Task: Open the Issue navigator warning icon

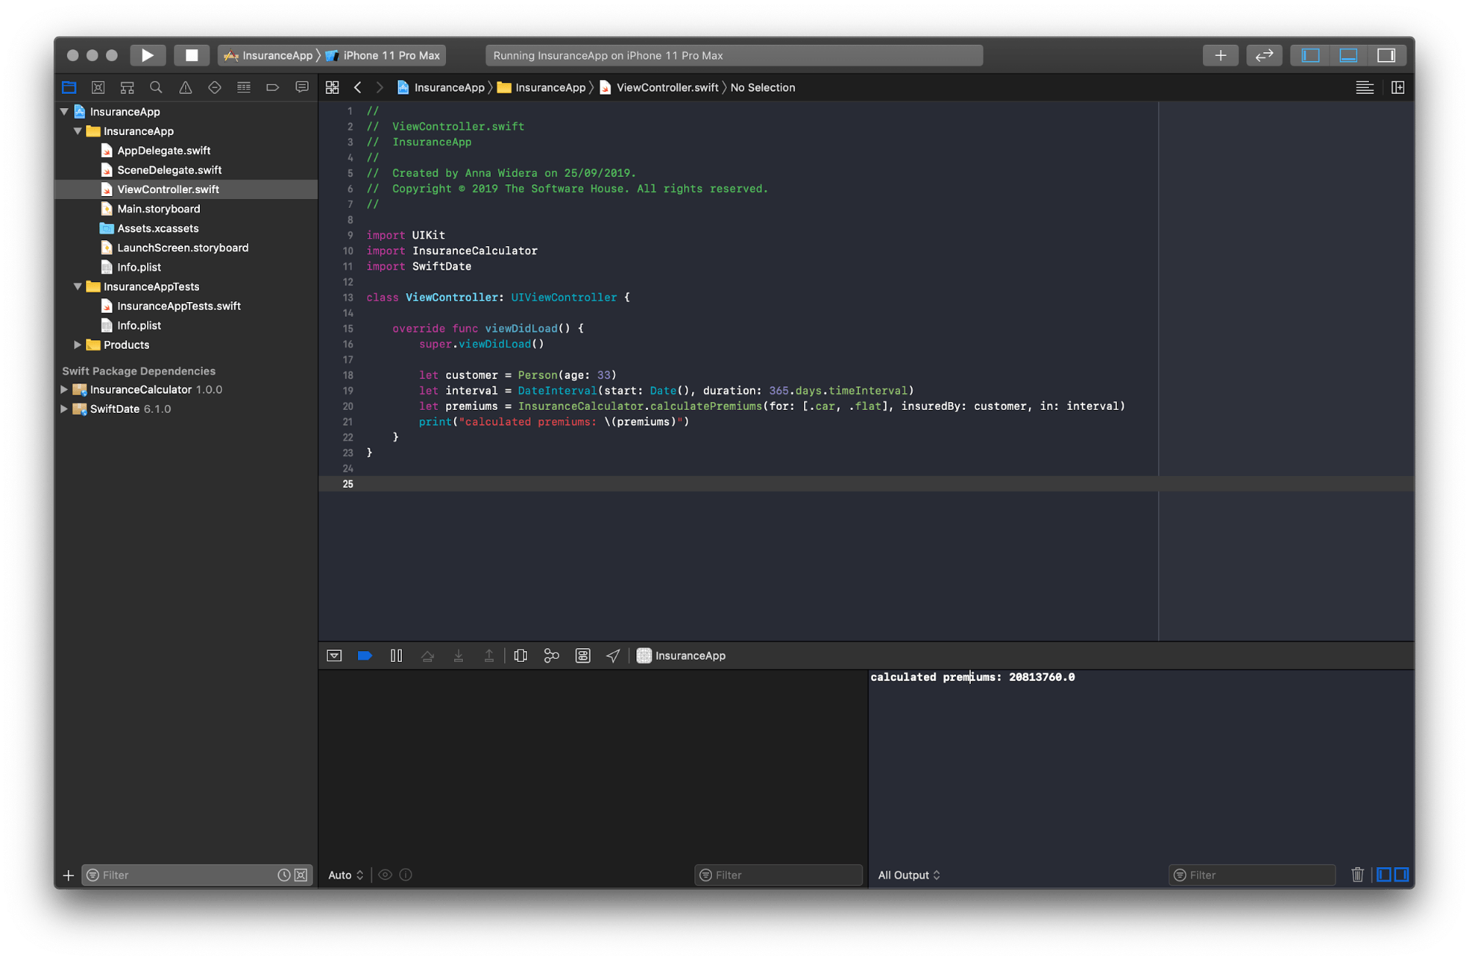Action: [185, 87]
